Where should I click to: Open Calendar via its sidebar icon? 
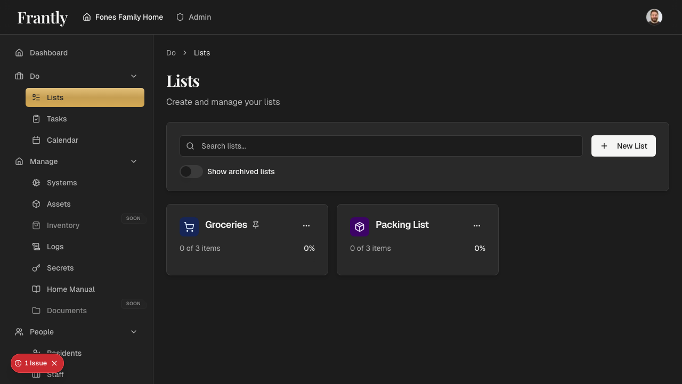coord(36,140)
